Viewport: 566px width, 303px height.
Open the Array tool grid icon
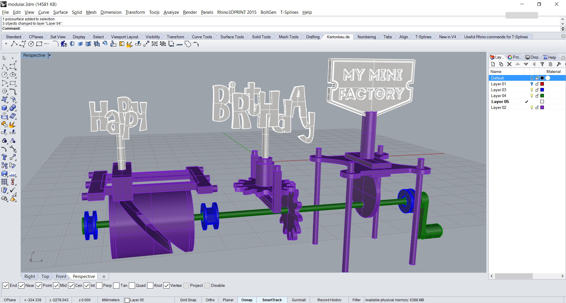(4, 182)
